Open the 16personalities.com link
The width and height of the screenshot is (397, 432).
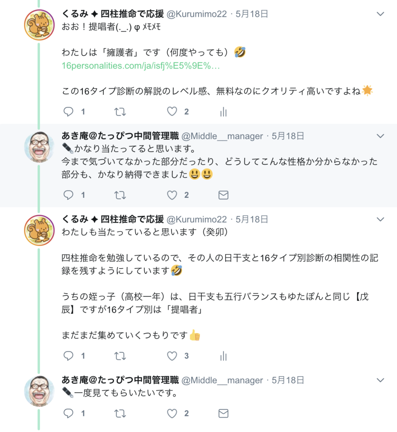point(140,66)
